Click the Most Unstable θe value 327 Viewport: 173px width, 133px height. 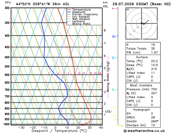coord(154,93)
